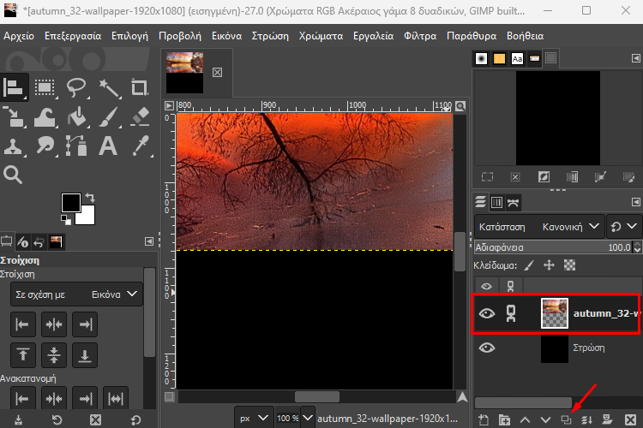
Task: Toggle lock pixels for layer
Action: click(x=530, y=265)
